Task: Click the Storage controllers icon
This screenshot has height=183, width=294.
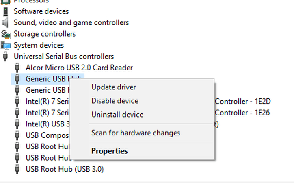Action: coord(6,34)
